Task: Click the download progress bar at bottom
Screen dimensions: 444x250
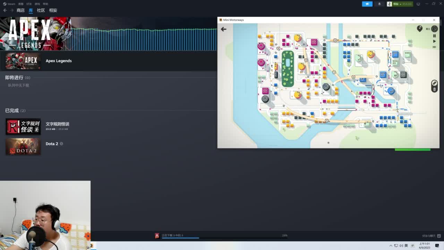Action: pyautogui.click(x=224, y=238)
